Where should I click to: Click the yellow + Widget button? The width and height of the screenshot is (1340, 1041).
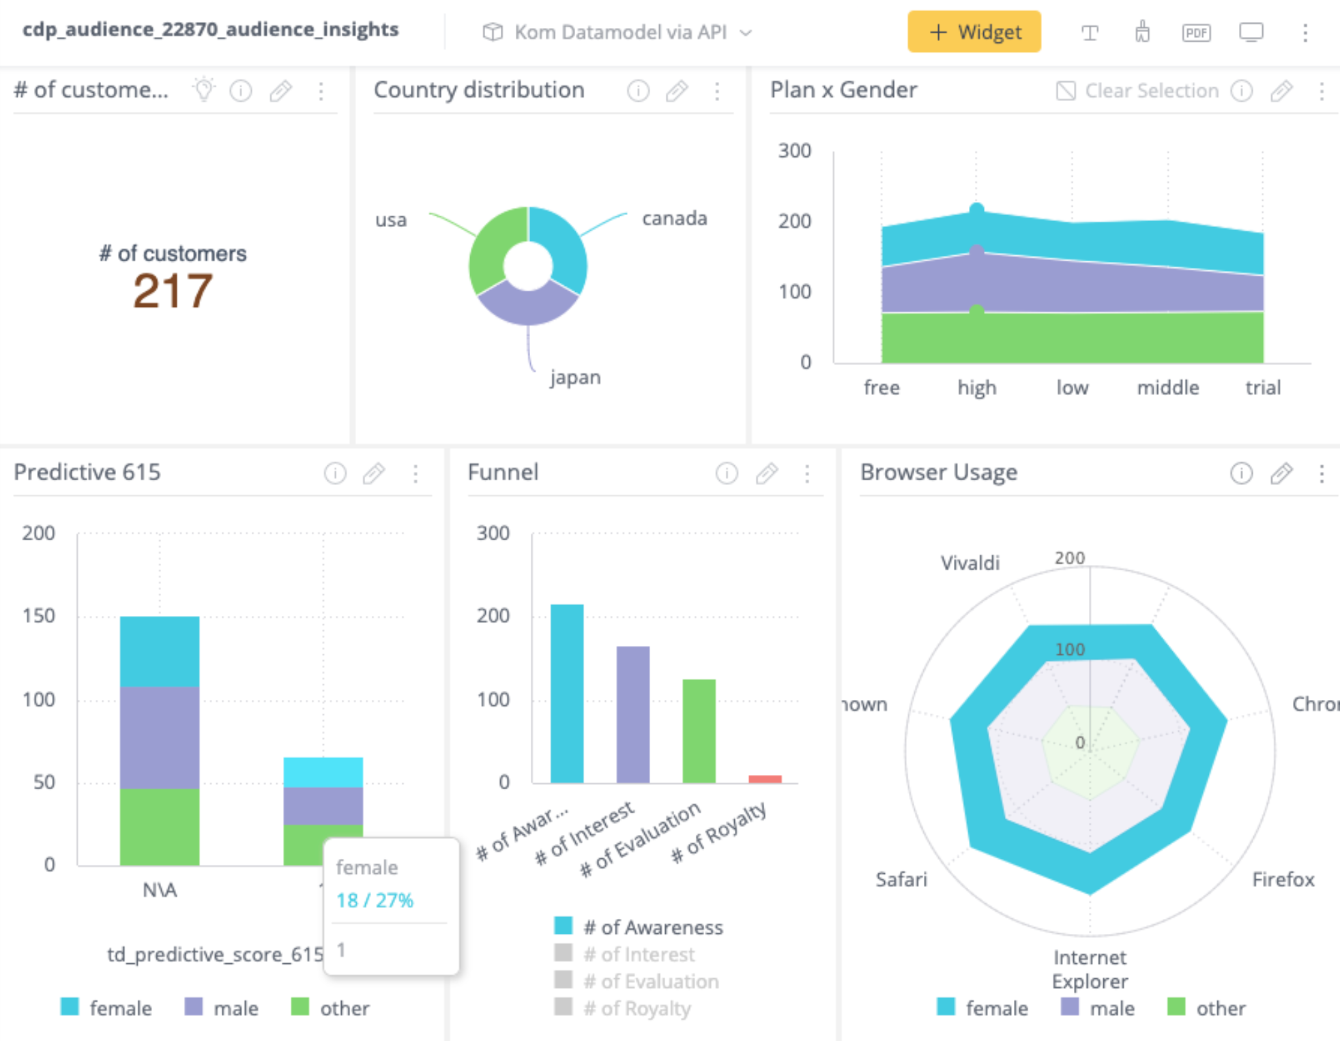[x=974, y=32]
